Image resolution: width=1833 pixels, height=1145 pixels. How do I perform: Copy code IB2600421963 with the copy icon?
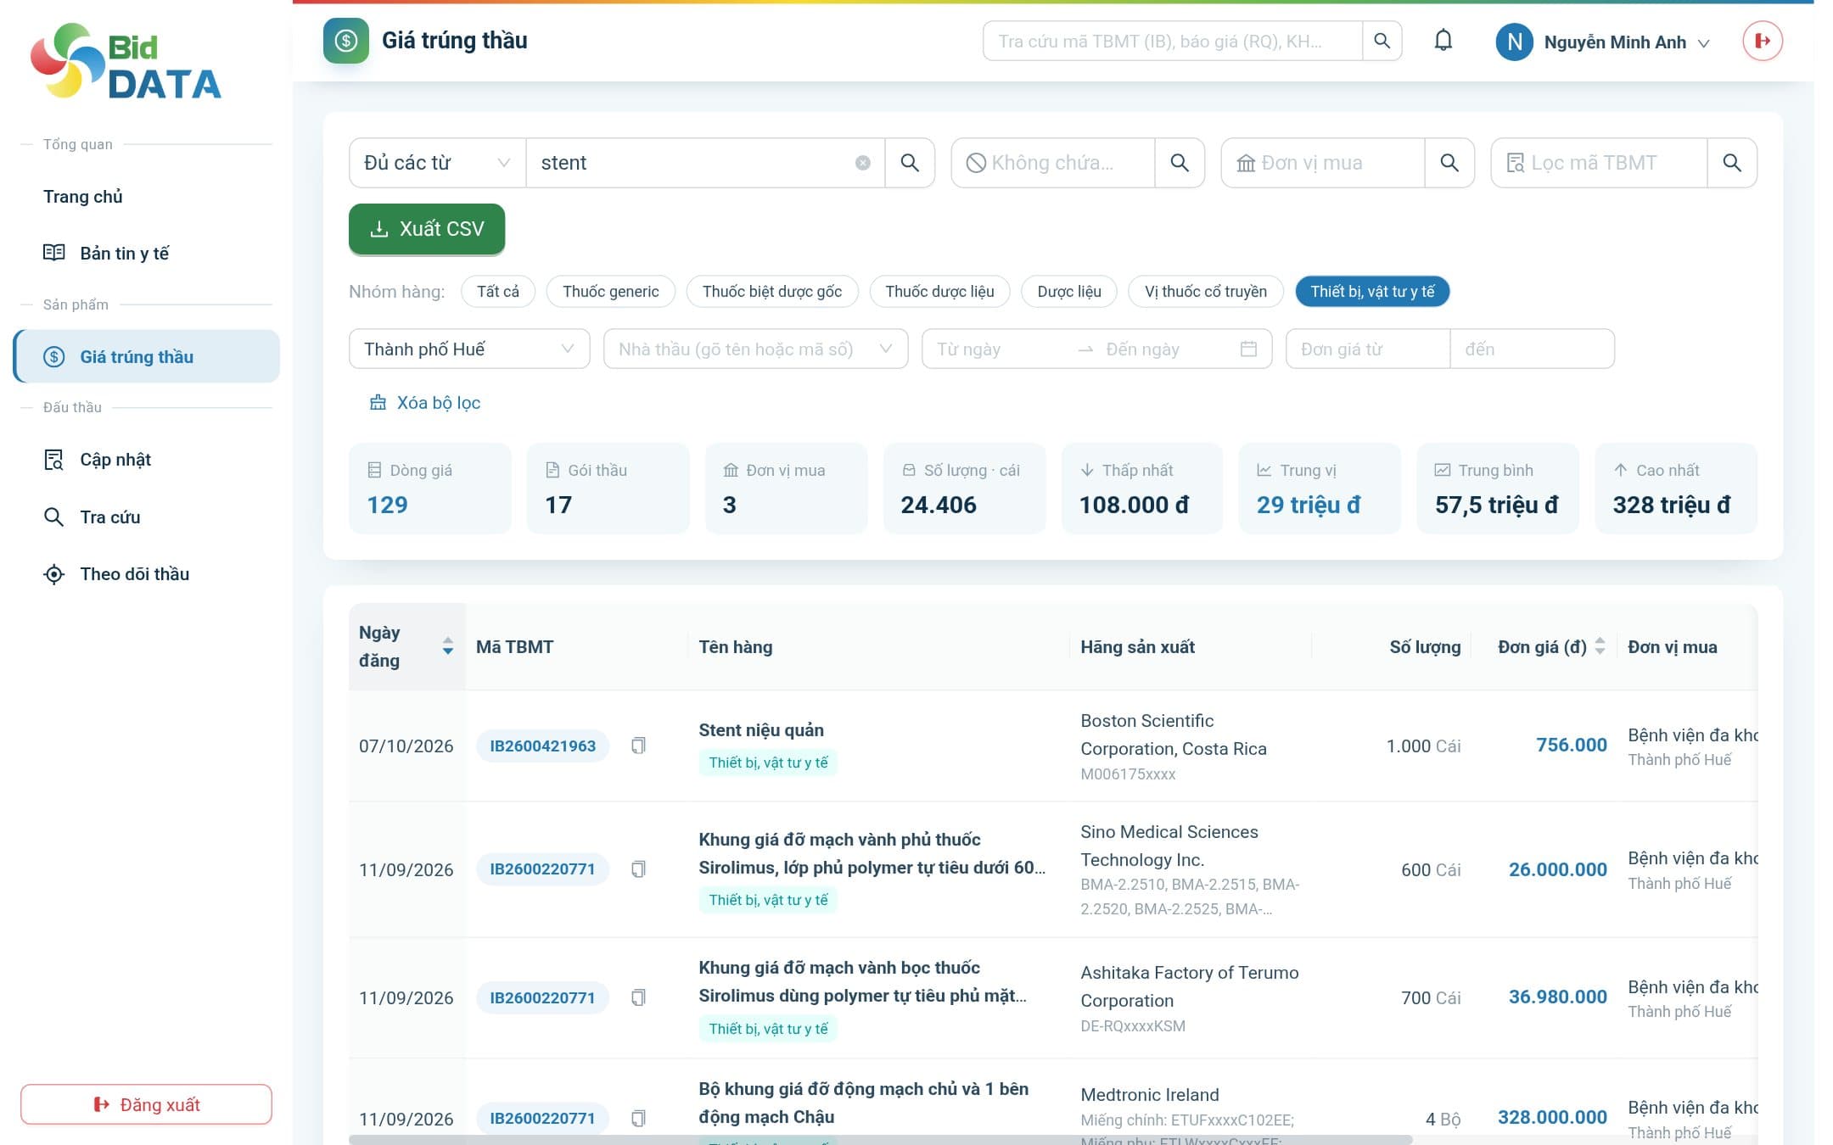point(638,746)
